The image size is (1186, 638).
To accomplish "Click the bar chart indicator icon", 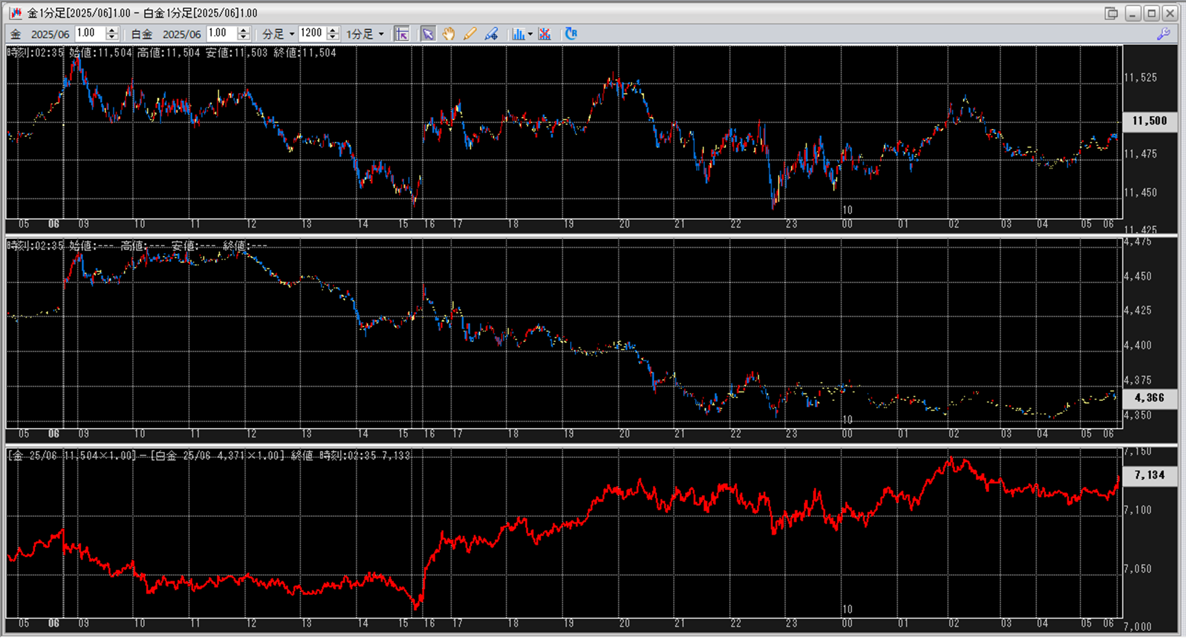I will point(518,34).
